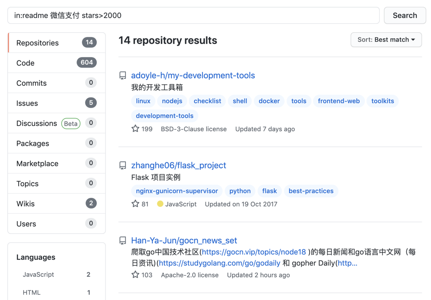Switch to Code search results

tap(57, 63)
